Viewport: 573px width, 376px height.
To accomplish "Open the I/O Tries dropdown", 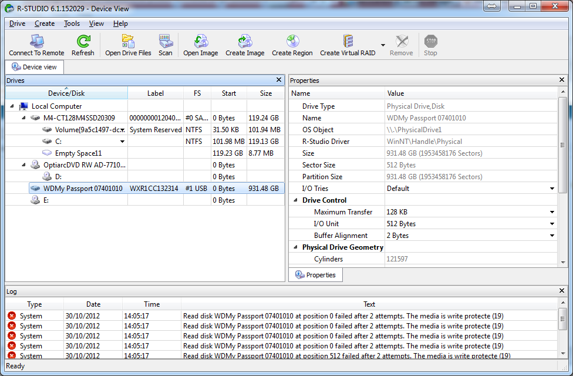I will 552,189.
